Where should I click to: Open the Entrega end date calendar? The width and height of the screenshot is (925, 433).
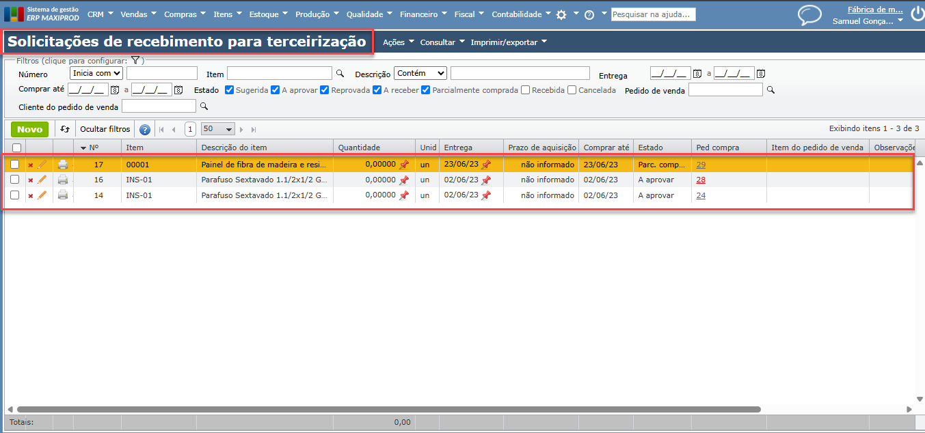click(x=761, y=74)
